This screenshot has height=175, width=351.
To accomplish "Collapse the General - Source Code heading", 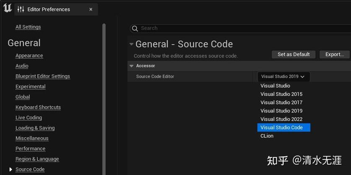I will tap(131, 44).
